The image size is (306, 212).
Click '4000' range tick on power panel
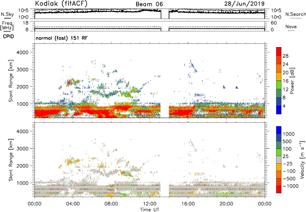(22, 52)
